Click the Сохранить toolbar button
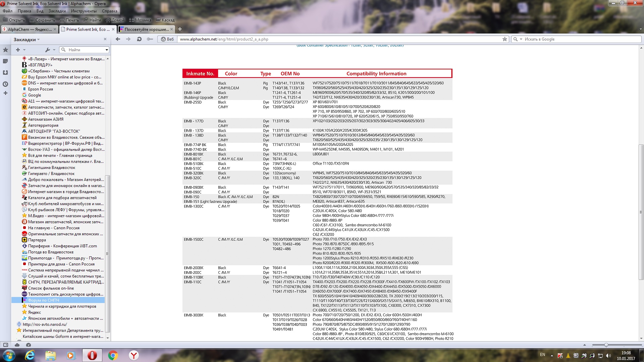This screenshot has width=644, height=362. pyautogui.click(x=42, y=20)
